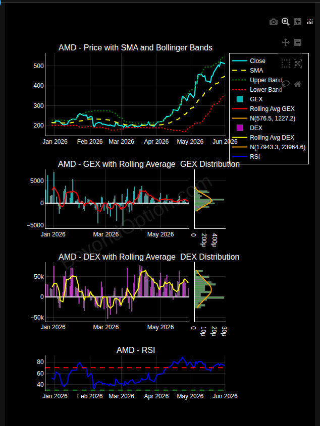Viewport: 320px width, 426px height.
Task: Click the 5000 tick on the GEX chart axis
Action: pyautogui.click(x=37, y=181)
